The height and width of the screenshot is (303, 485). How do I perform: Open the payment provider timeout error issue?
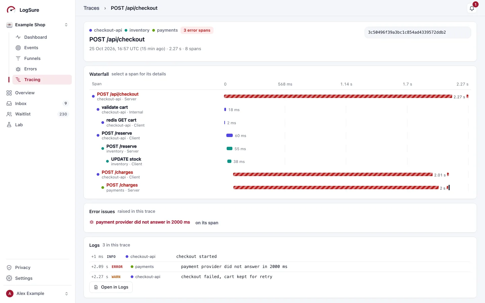click(143, 222)
